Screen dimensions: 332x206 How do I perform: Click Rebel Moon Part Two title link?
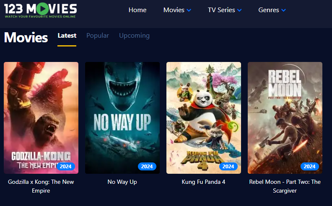(x=285, y=186)
